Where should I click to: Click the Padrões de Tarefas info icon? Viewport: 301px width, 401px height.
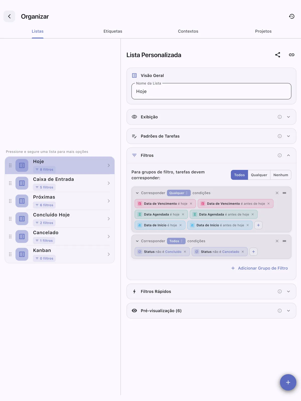tap(280, 136)
